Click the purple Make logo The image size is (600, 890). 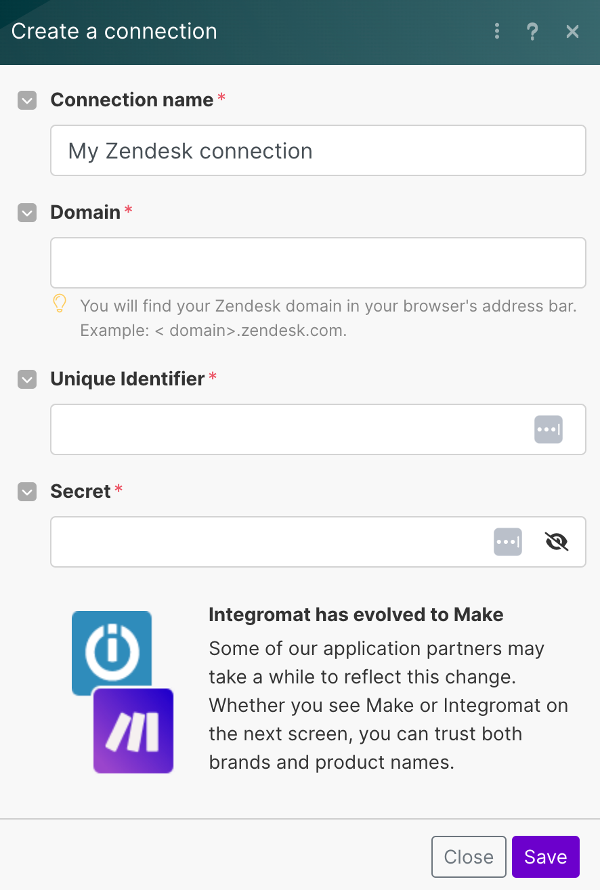click(133, 730)
